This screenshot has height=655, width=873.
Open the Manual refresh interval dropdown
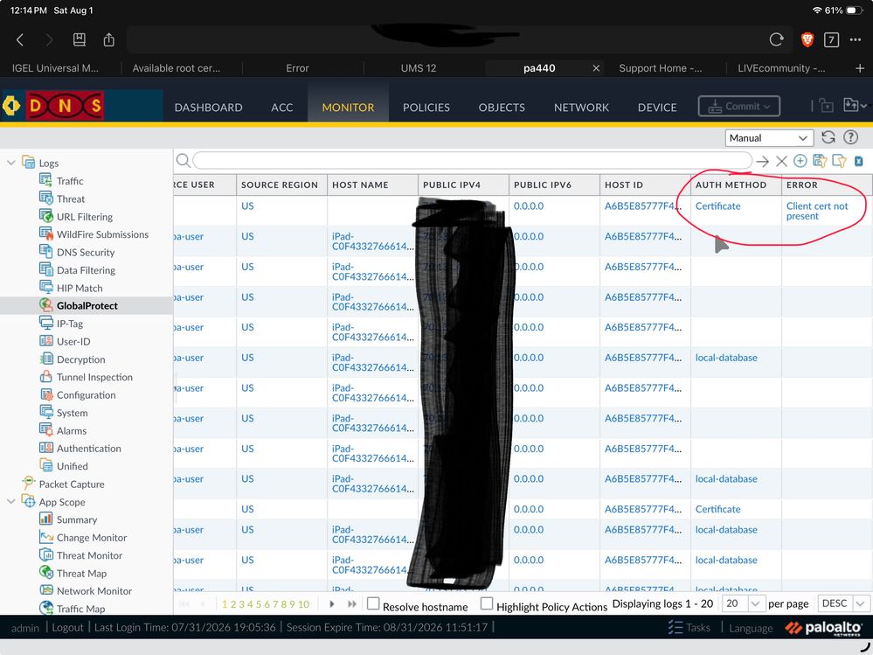pyautogui.click(x=769, y=137)
